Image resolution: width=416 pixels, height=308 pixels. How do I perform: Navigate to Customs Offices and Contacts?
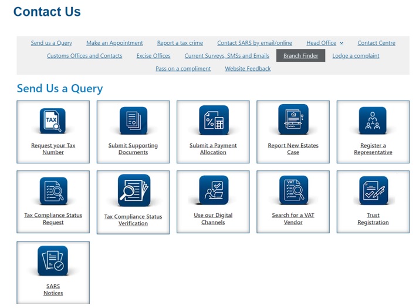(x=84, y=56)
